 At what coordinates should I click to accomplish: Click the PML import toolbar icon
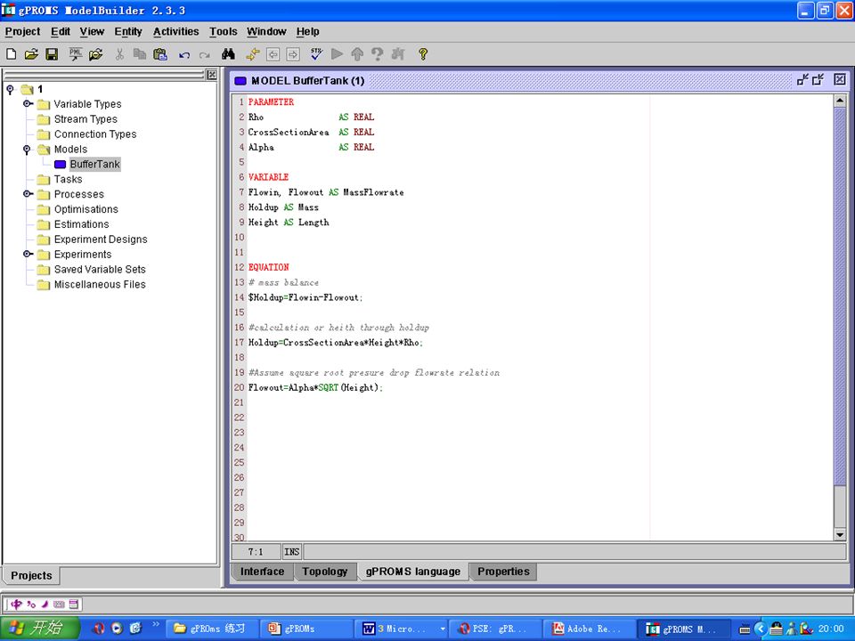pyautogui.click(x=75, y=54)
